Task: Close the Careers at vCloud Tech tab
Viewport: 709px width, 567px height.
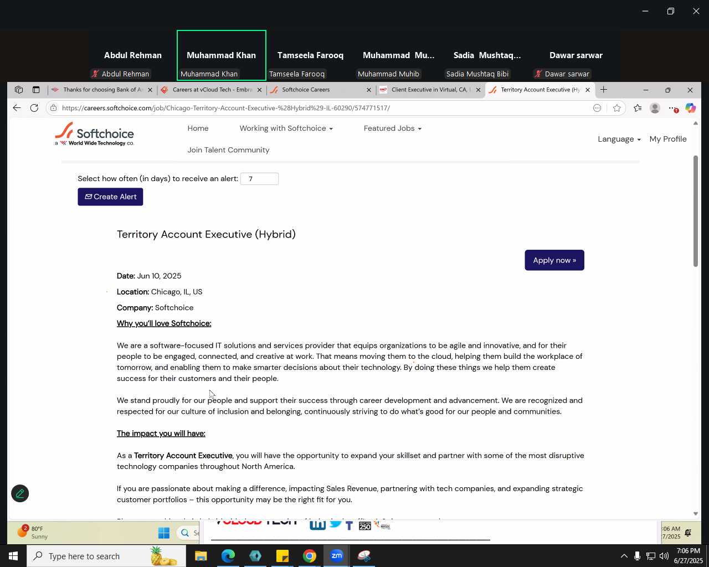Action: (259, 90)
